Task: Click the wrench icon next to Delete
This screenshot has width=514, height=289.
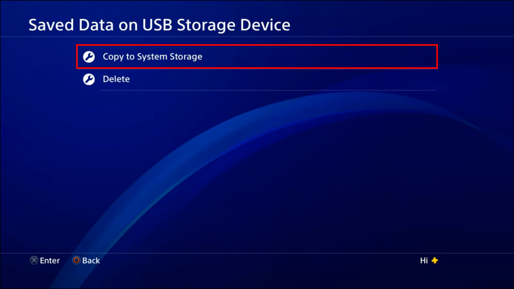Action: [89, 79]
